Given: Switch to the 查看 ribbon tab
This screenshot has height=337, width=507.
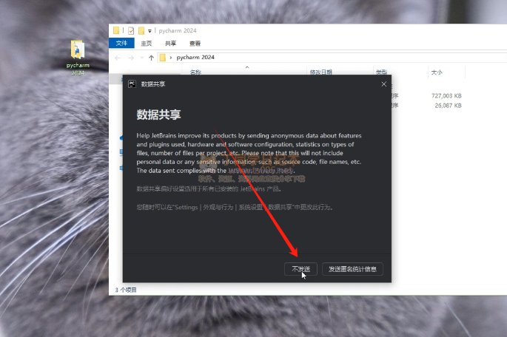Looking at the screenshot, I should coord(195,44).
